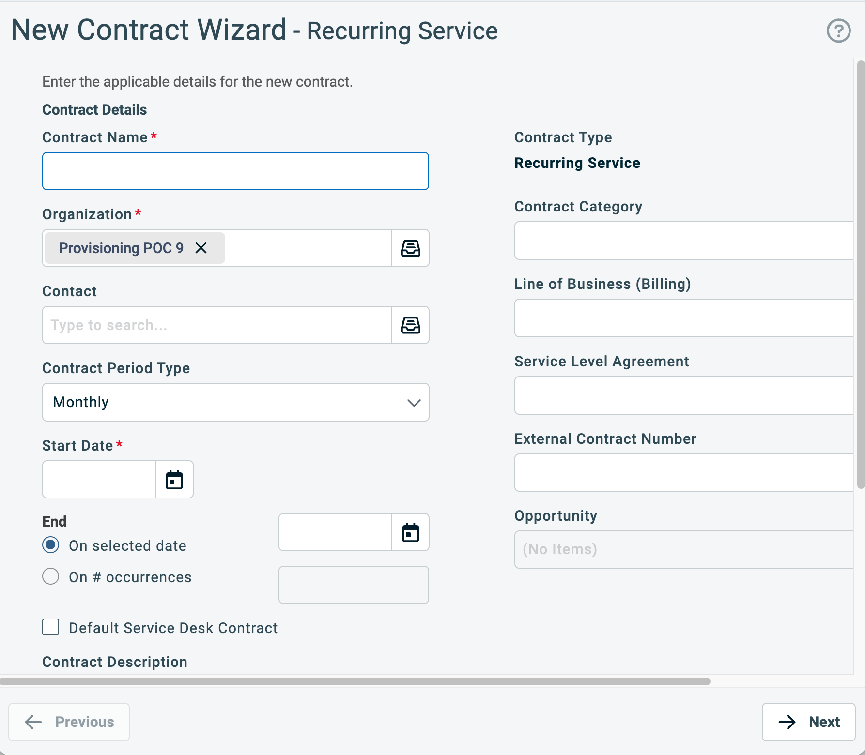Click the External Contract Number field
Viewport: 865px width, 755px height.
pos(684,473)
